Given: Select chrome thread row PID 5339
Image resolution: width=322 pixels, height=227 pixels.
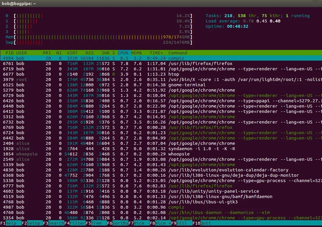Looking at the screenshot, I should (161, 165).
